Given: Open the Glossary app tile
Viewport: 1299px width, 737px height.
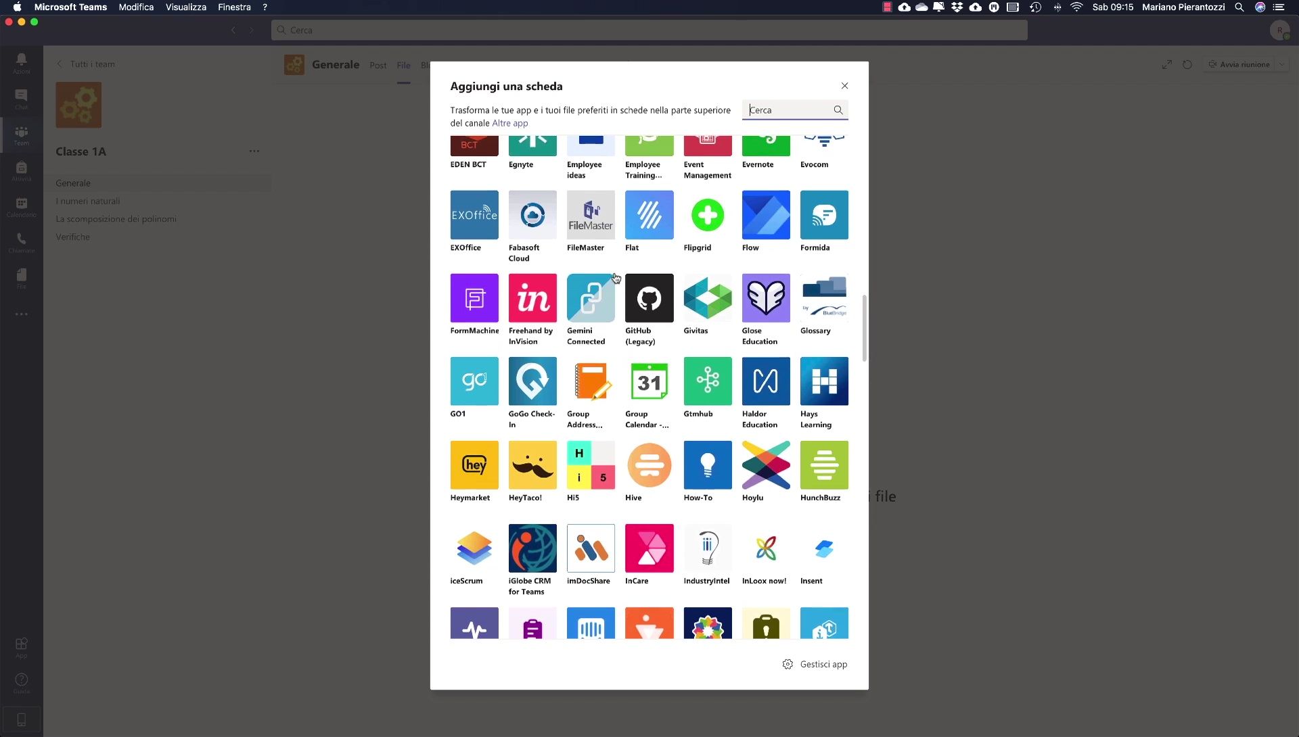Looking at the screenshot, I should pos(824,298).
